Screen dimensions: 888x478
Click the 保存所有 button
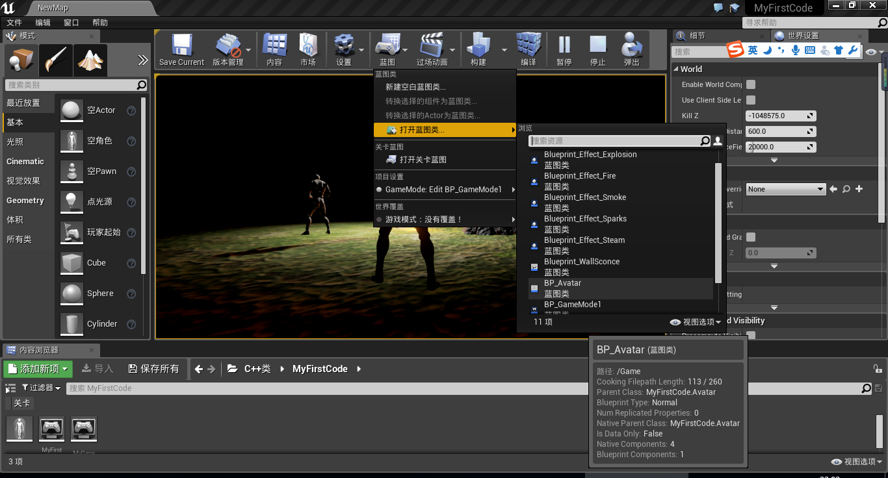coord(154,369)
